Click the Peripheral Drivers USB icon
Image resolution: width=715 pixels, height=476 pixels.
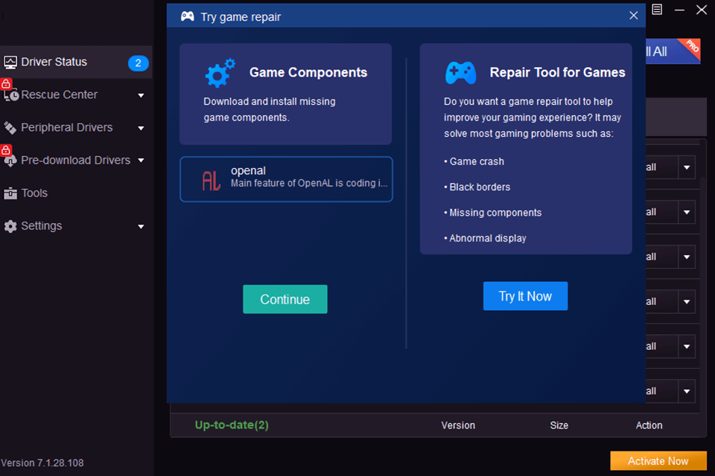pyautogui.click(x=10, y=128)
